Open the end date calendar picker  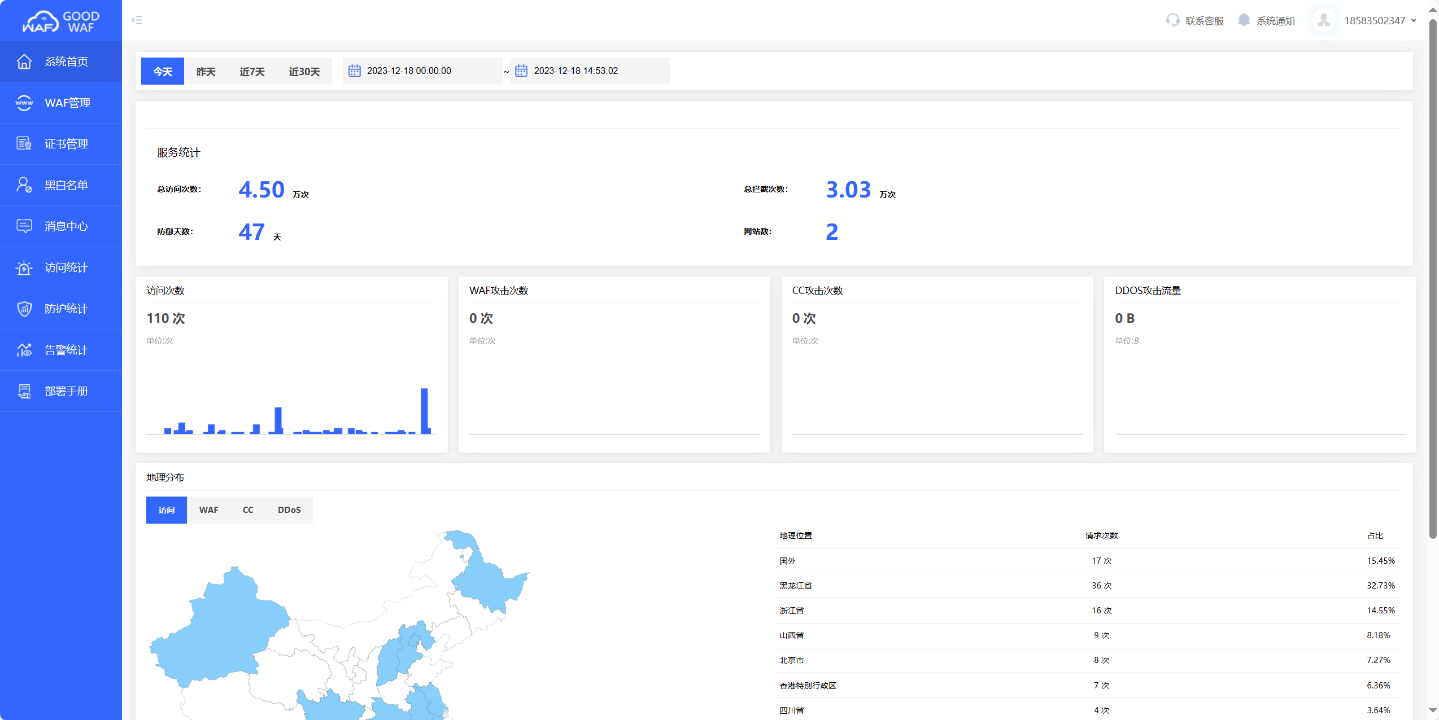[x=521, y=71]
